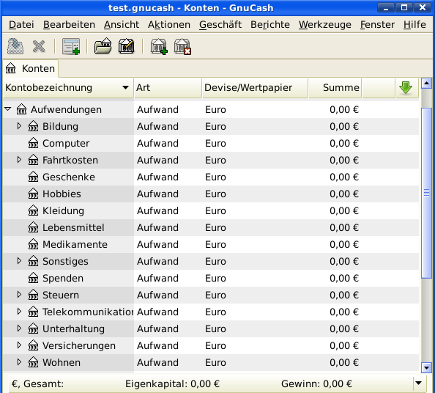Click the New account icon

(x=159, y=46)
